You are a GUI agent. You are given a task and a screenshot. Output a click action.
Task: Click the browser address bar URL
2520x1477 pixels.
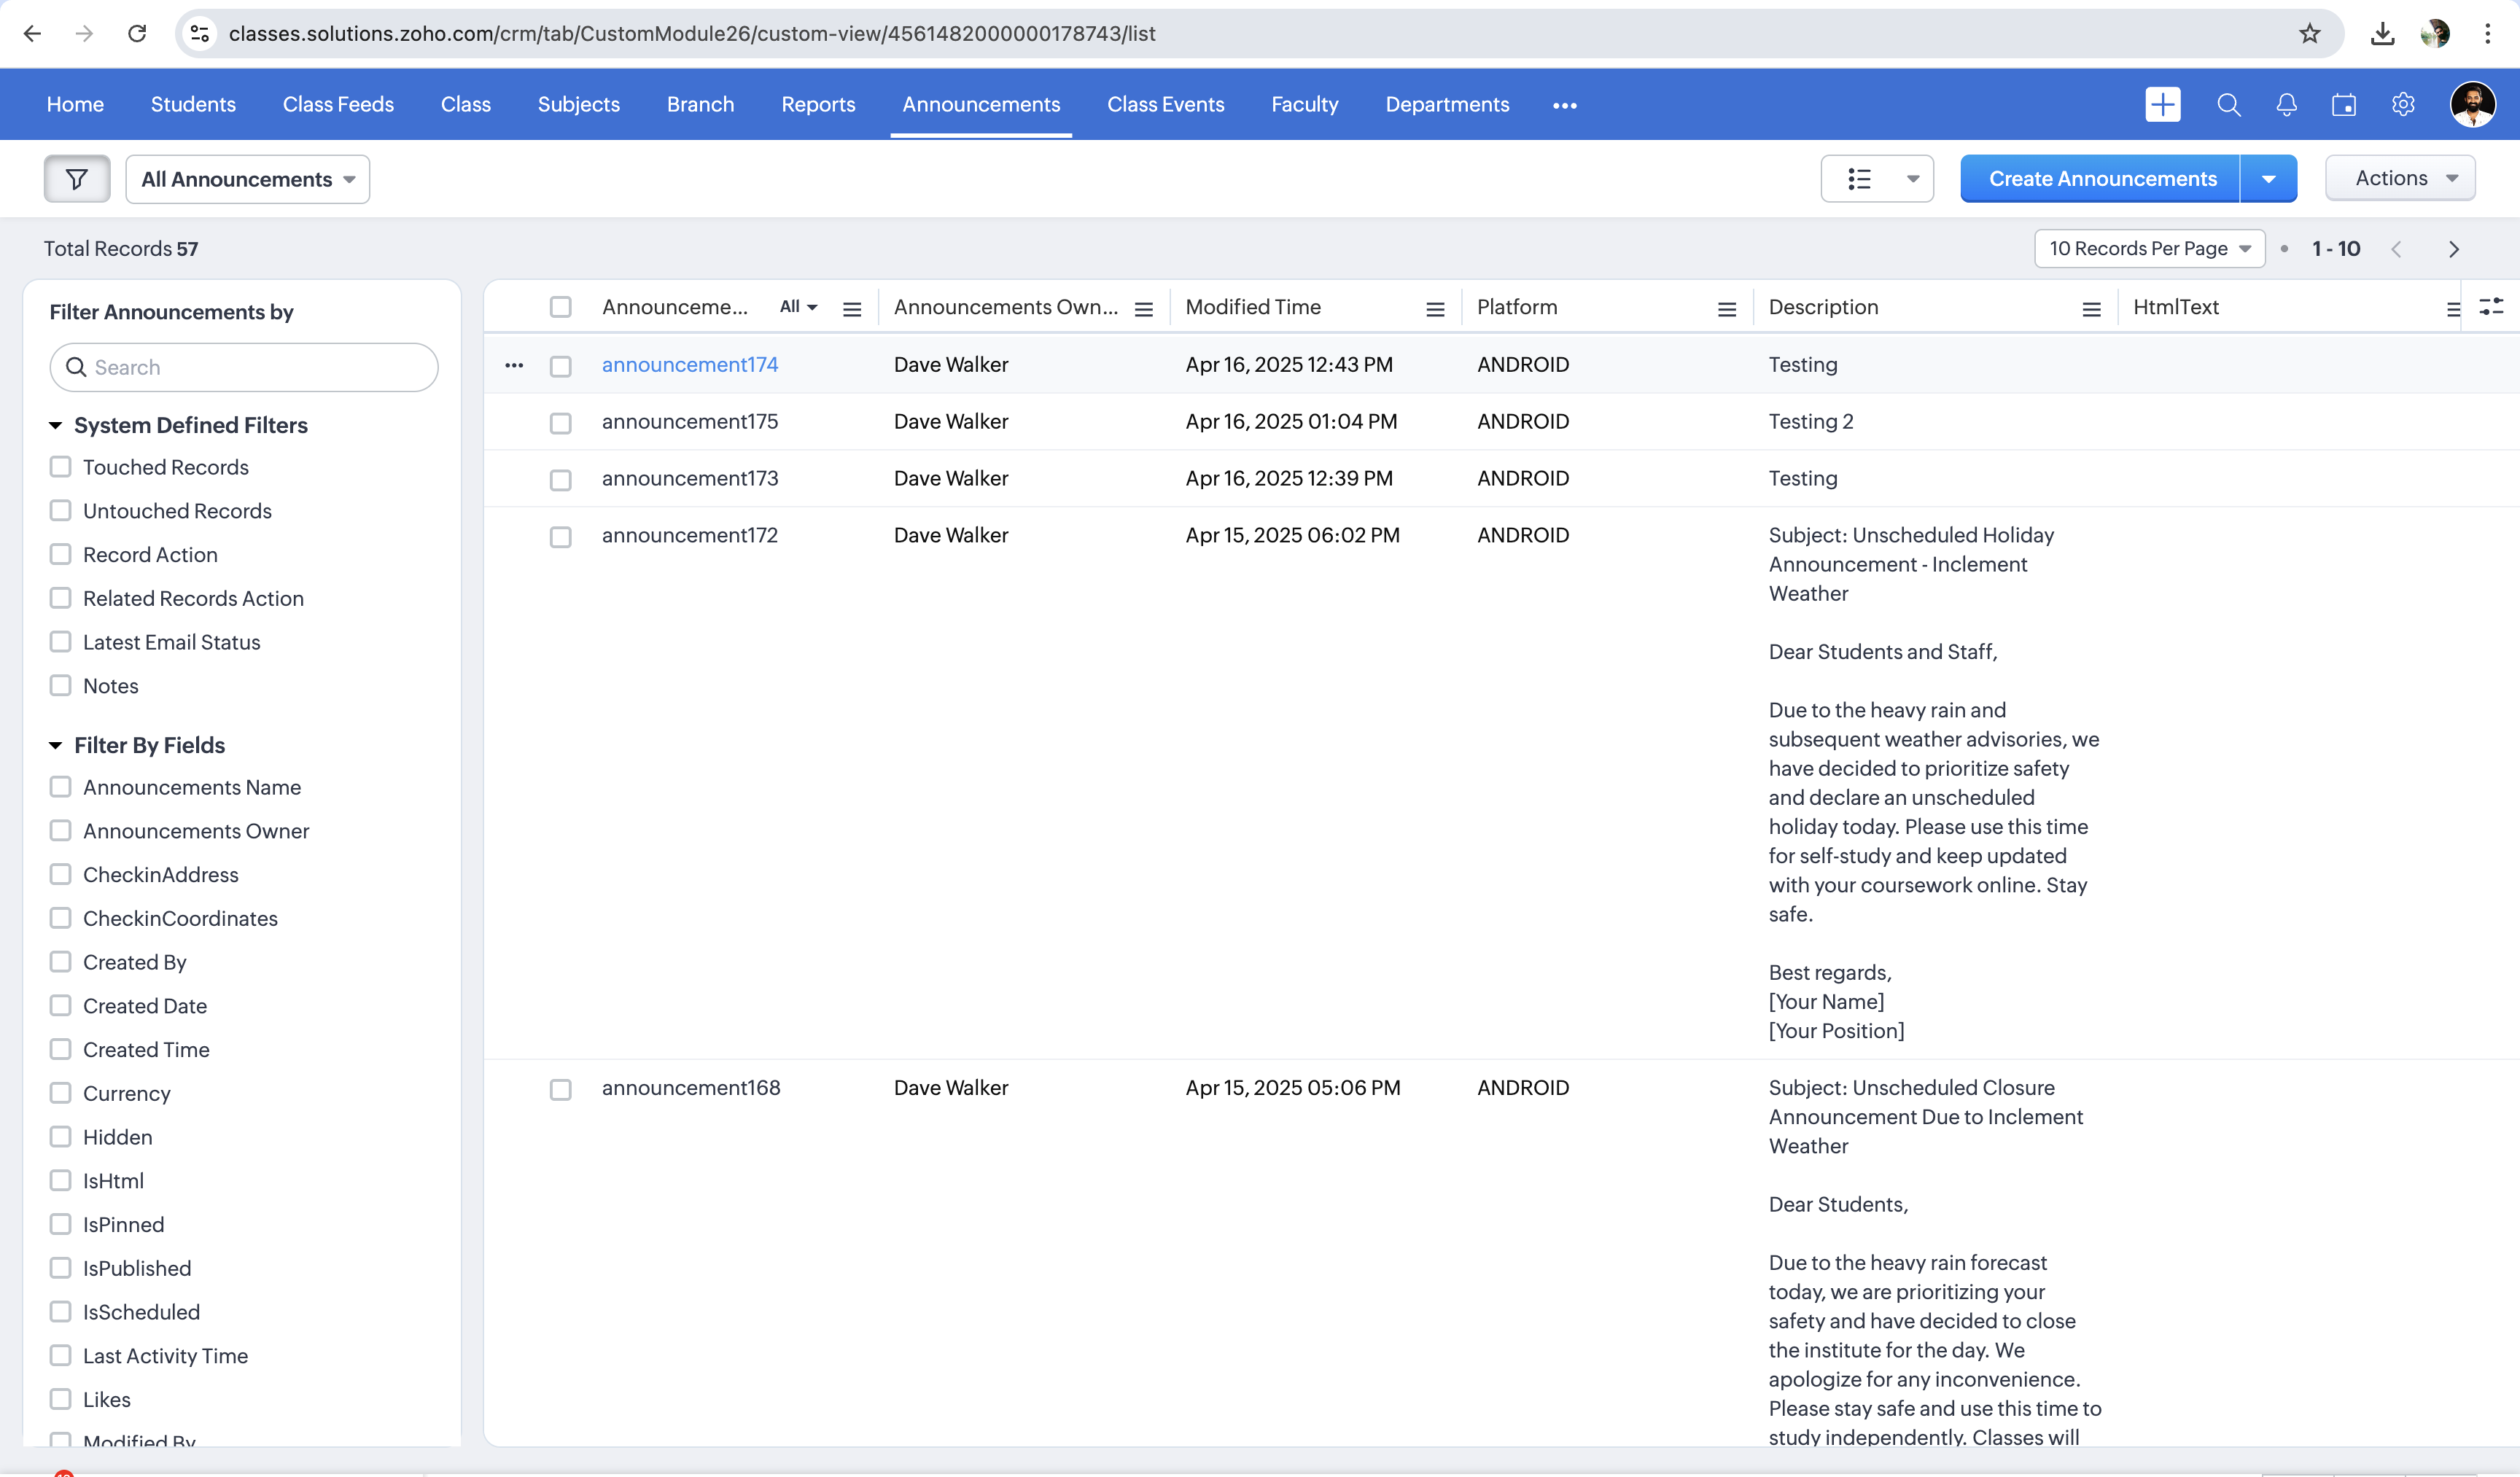tap(692, 33)
